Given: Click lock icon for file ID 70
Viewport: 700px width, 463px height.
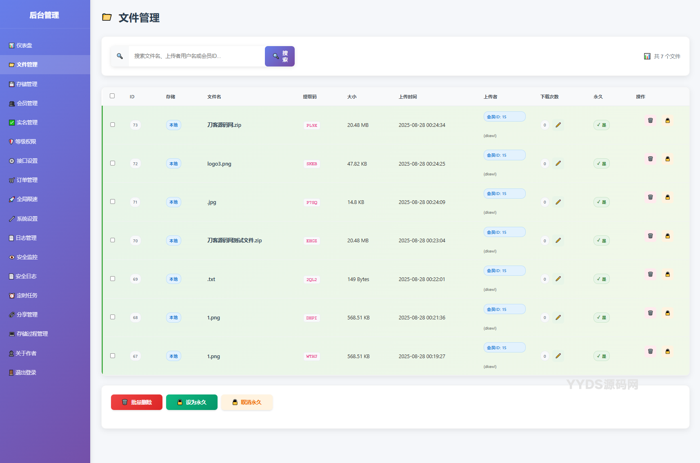Looking at the screenshot, I should pos(667,236).
